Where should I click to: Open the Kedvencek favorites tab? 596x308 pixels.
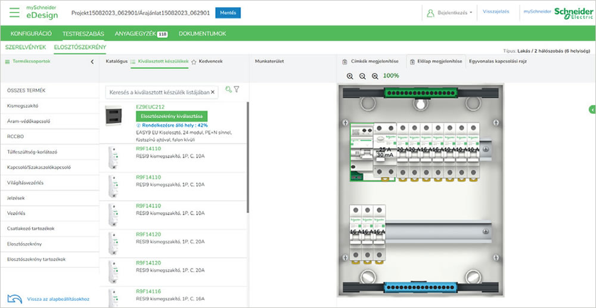(210, 61)
